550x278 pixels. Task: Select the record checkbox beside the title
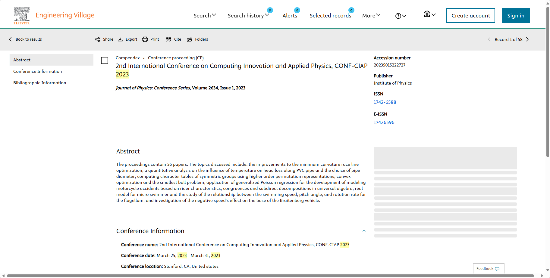click(105, 60)
